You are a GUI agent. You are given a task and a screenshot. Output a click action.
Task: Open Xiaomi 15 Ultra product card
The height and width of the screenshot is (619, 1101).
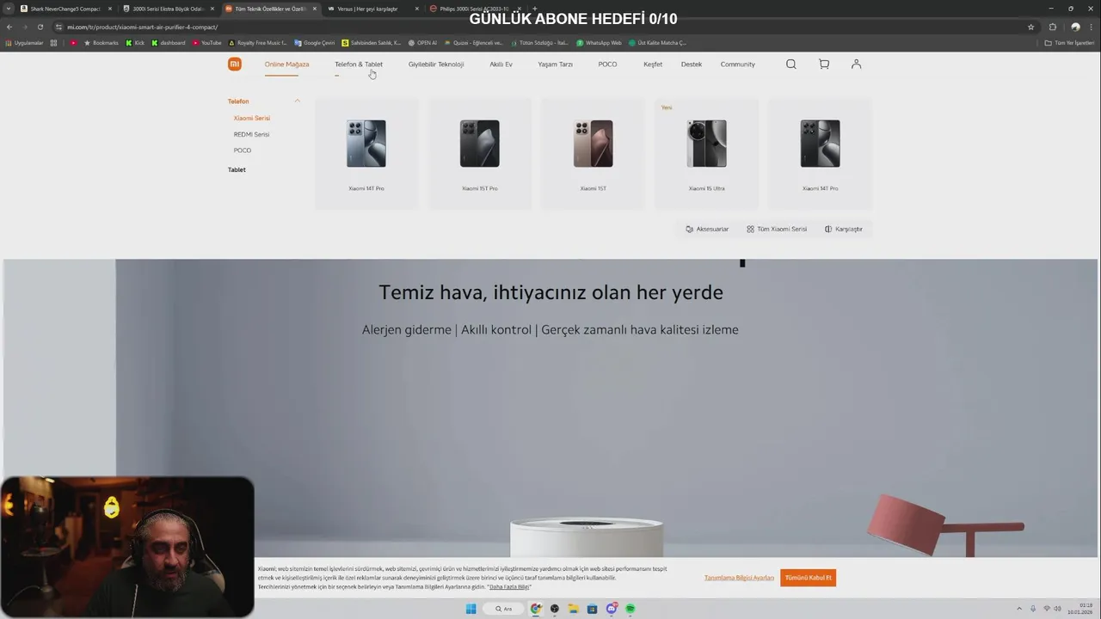coord(707,154)
